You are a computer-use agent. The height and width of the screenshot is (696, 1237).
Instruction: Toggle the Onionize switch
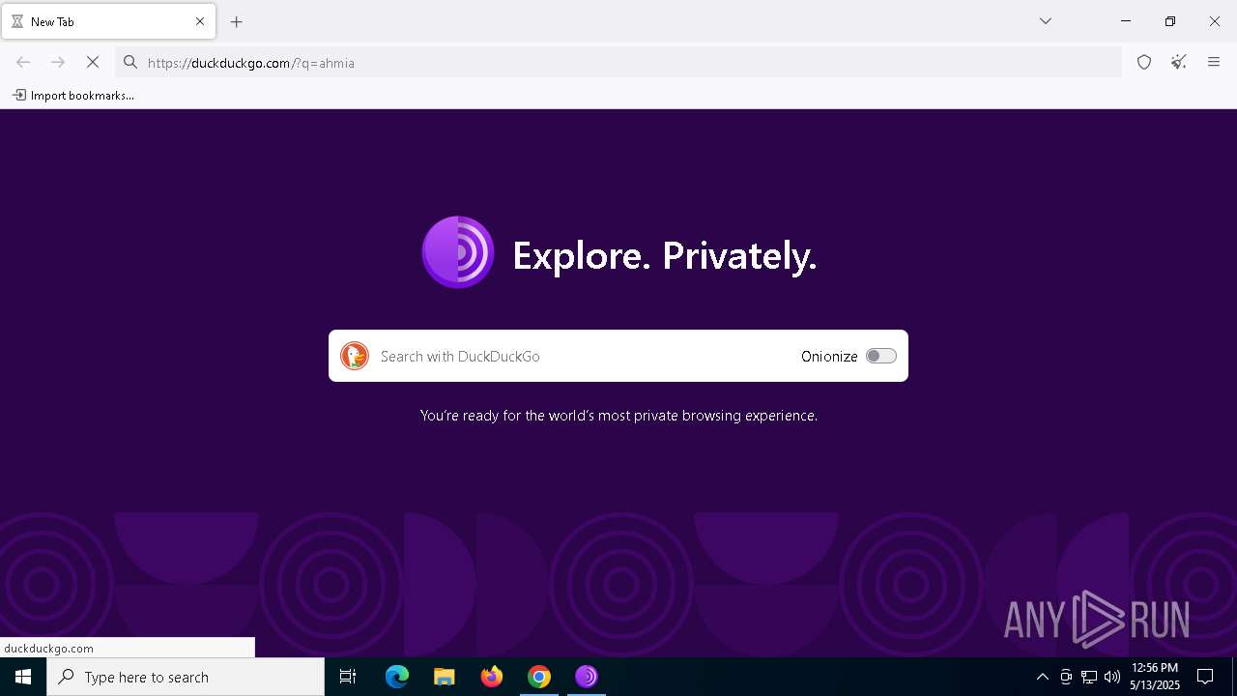881,356
